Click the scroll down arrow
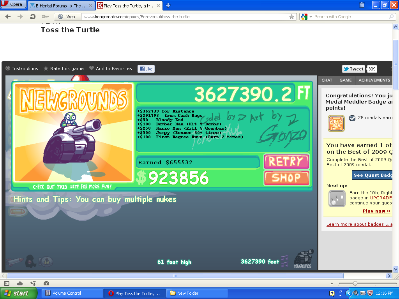The height and width of the screenshot is (299, 399). (396, 269)
